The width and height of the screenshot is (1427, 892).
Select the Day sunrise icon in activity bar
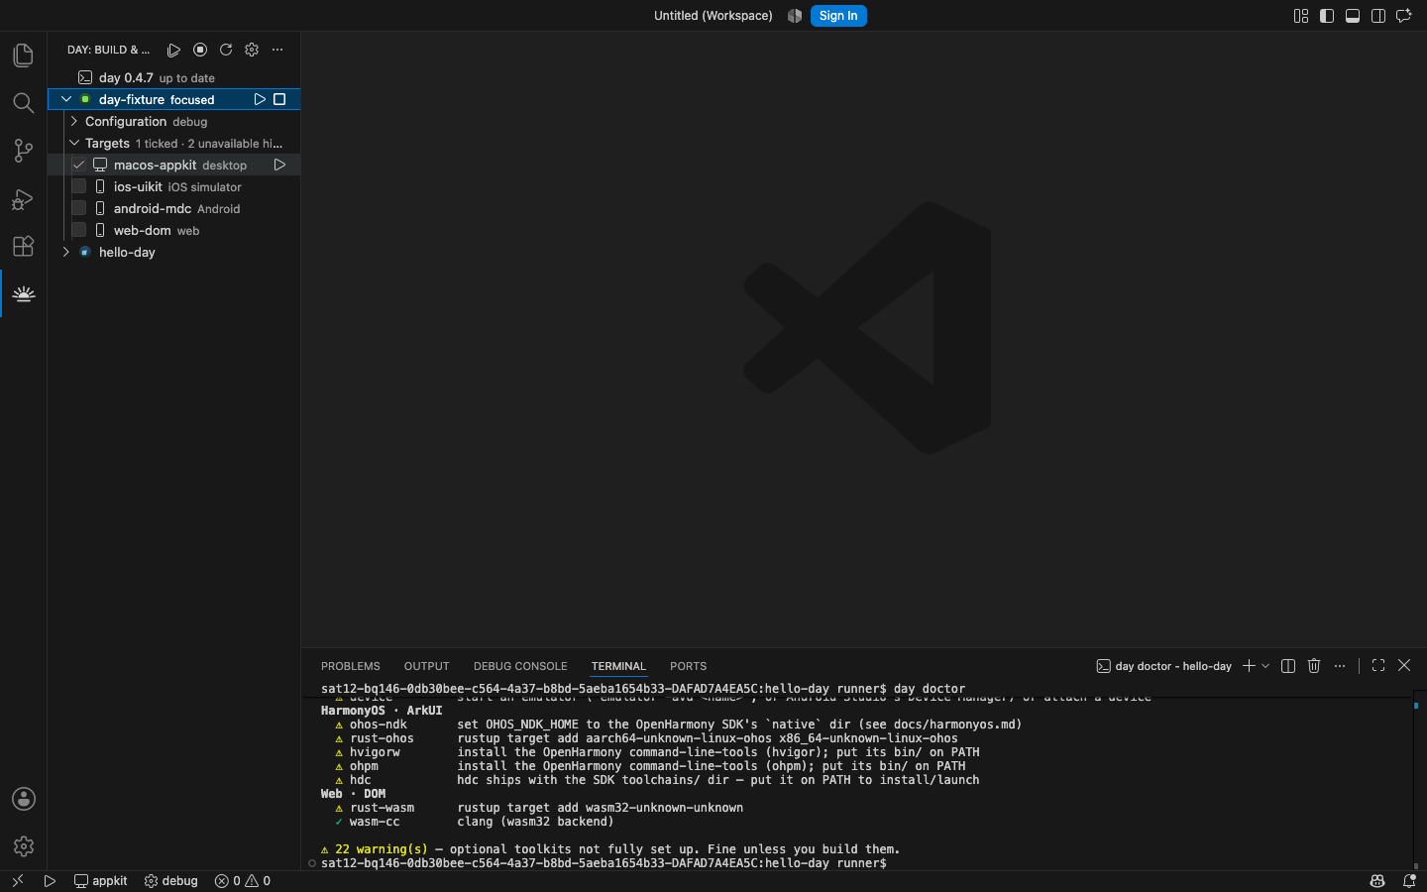[24, 294]
